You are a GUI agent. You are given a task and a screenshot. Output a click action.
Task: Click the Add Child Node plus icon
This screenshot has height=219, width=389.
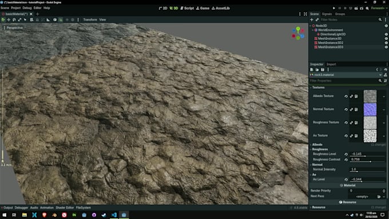click(312, 19)
